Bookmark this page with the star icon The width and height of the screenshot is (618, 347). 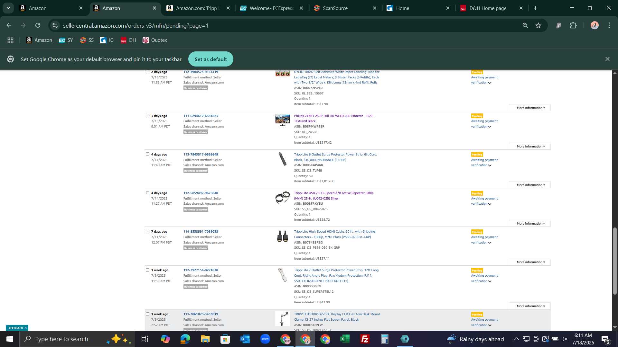pyautogui.click(x=538, y=25)
